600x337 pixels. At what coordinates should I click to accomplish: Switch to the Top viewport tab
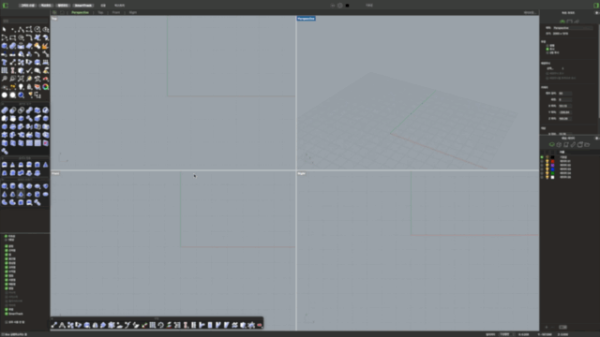100,12
